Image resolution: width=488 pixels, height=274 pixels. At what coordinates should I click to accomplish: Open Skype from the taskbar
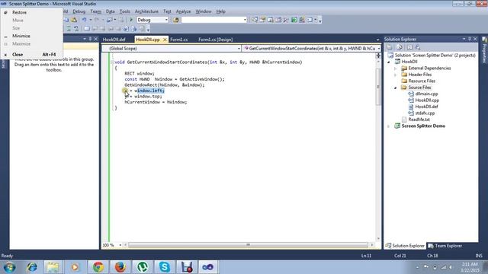pos(165,267)
